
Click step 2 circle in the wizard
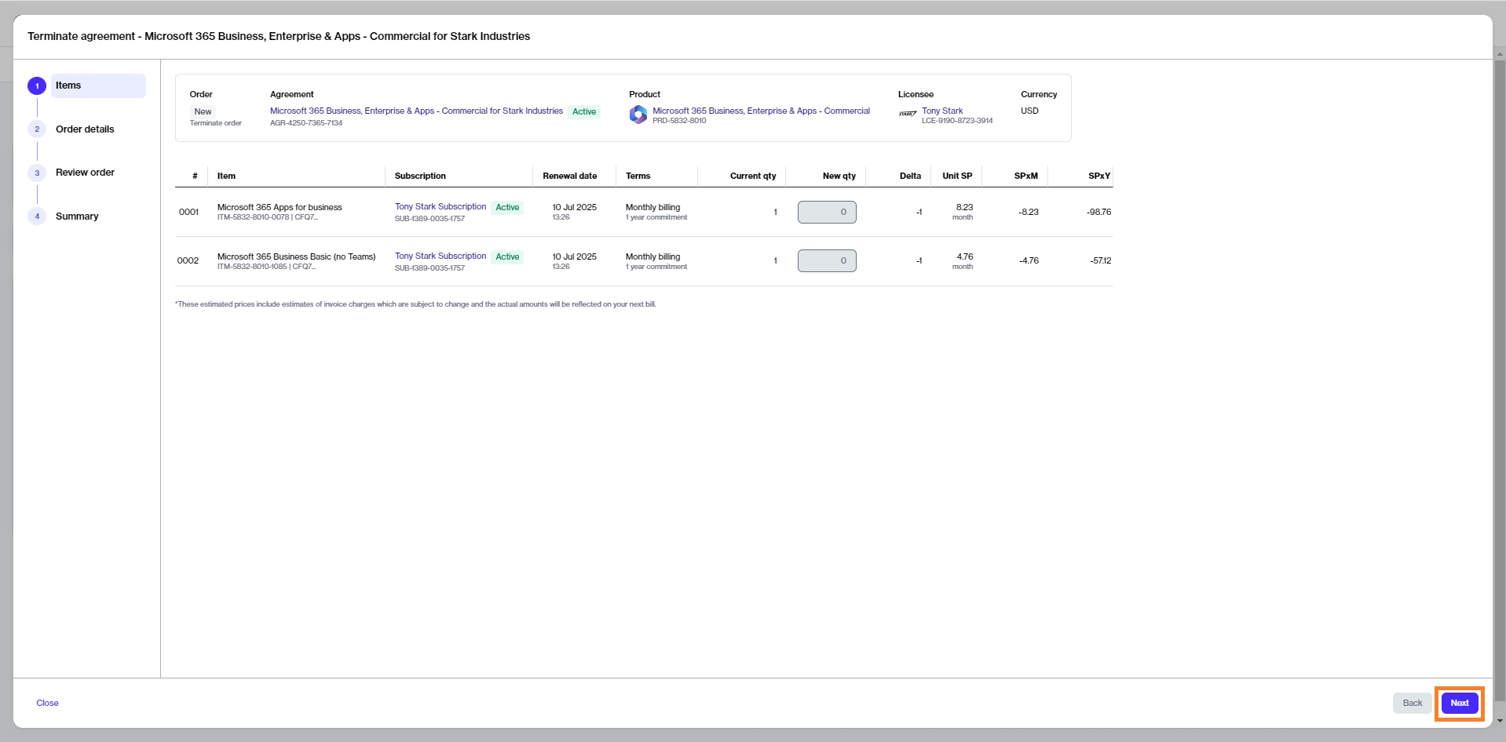pos(37,129)
